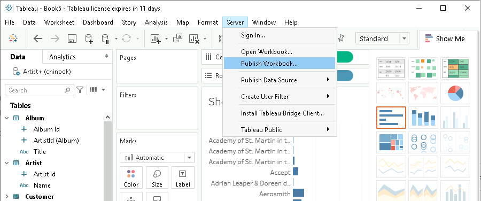Open the Worksheet menu
Viewport: 481px width, 201px height.
[x=59, y=22]
